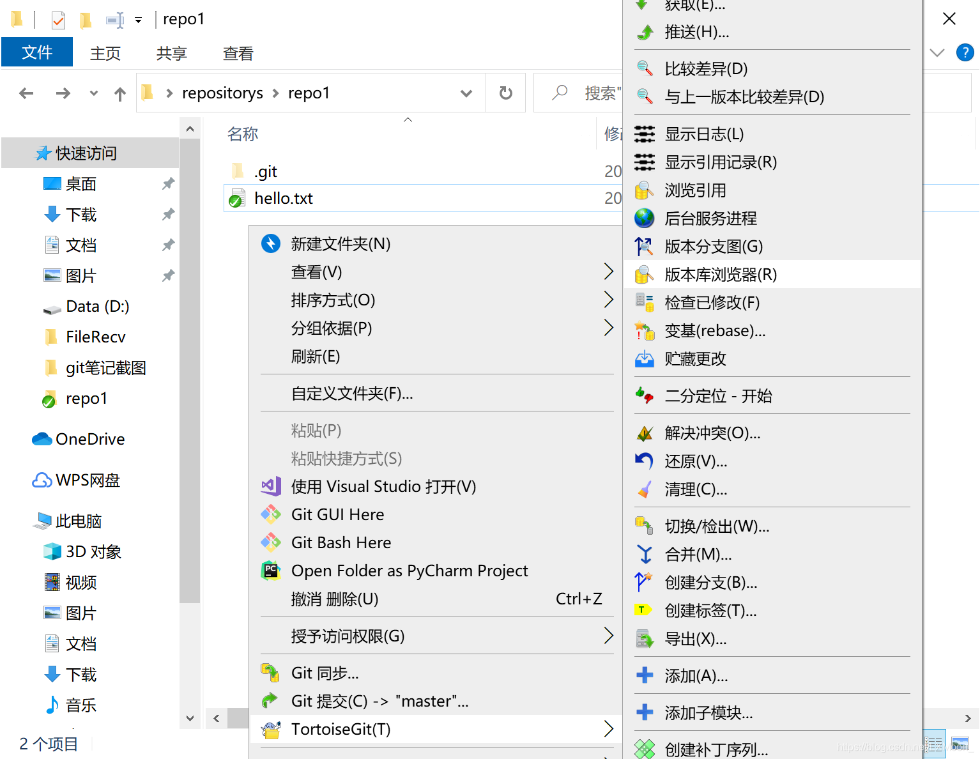
Task: Click the up-one-level arrow button
Action: coord(120,94)
